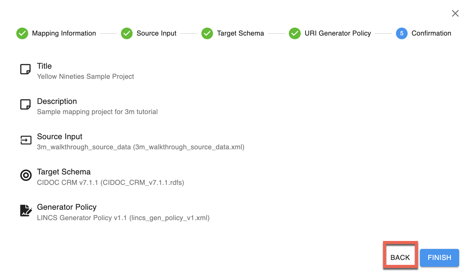Click the URI Generator Policy checkmark
This screenshot has width=469, height=271.
[295, 33]
